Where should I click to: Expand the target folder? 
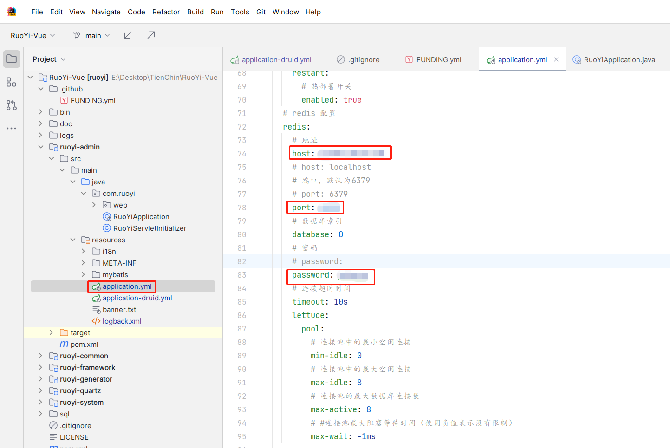click(52, 332)
